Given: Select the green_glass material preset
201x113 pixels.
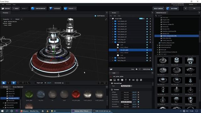Looking at the screenshot, I should pyautogui.click(x=29, y=94).
